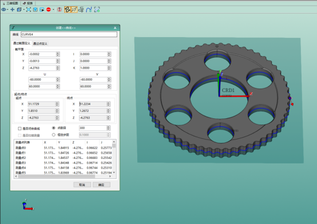Select row 测量点4 in the point list

coord(64,167)
